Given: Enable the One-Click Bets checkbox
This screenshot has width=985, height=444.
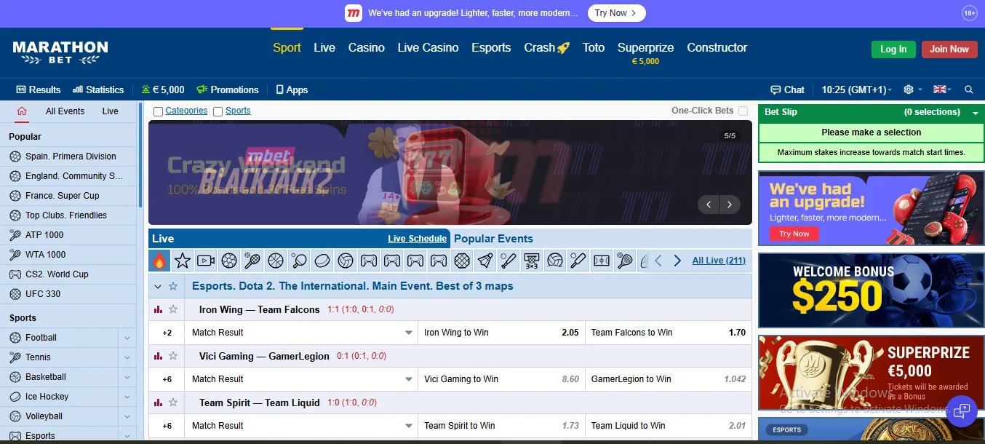Looking at the screenshot, I should [x=743, y=111].
